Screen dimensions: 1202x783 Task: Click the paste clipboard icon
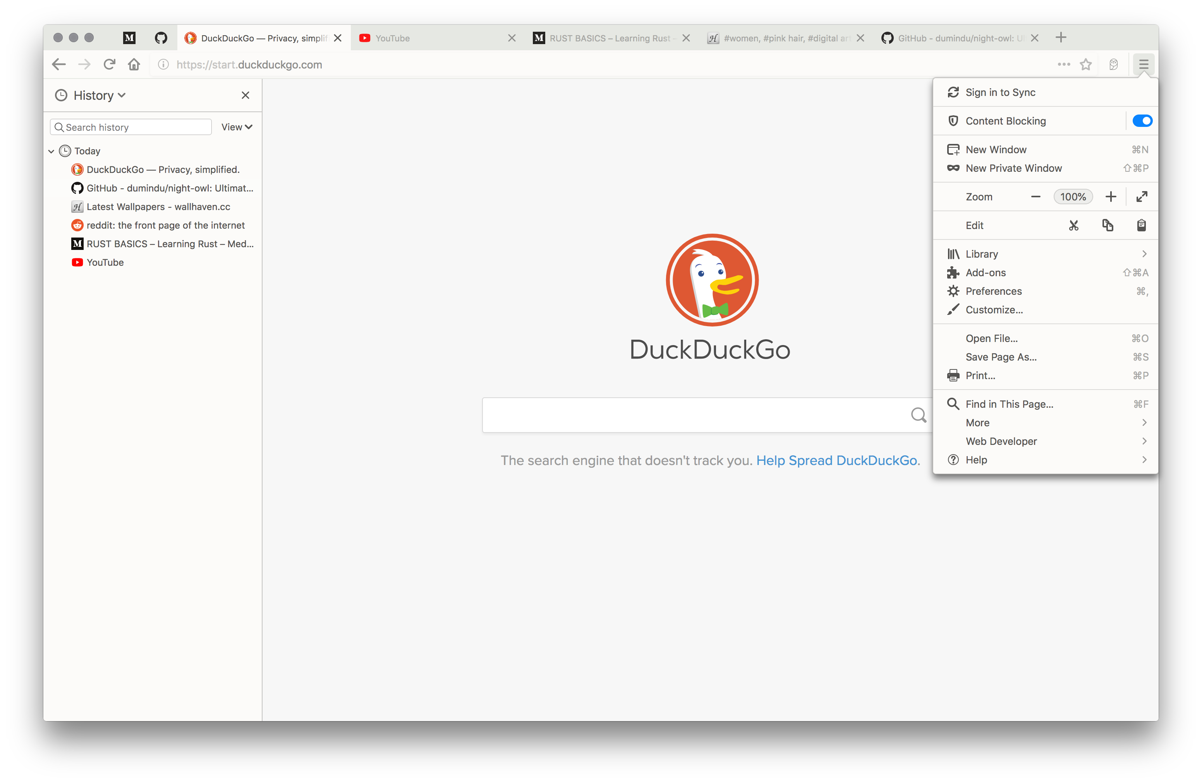(x=1141, y=226)
